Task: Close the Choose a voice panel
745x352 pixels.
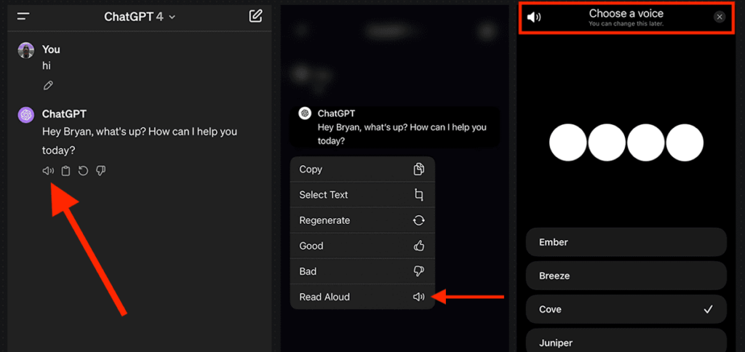Action: tap(720, 17)
